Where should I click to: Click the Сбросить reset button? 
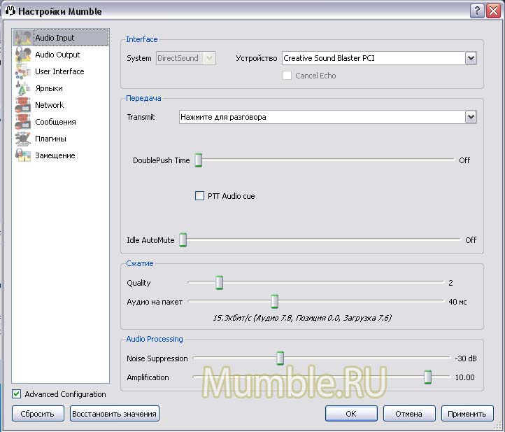(37, 414)
